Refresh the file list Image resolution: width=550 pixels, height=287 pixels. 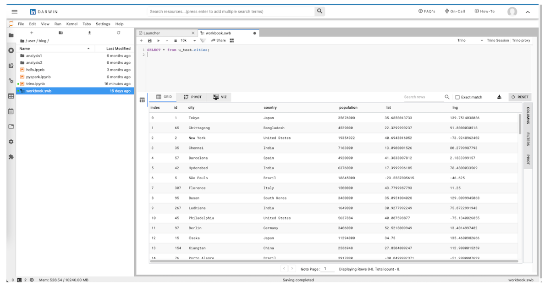pyautogui.click(x=118, y=33)
